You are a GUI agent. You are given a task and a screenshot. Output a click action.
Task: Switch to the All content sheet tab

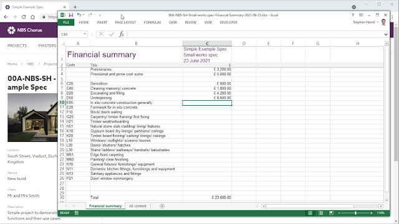pyautogui.click(x=137, y=206)
